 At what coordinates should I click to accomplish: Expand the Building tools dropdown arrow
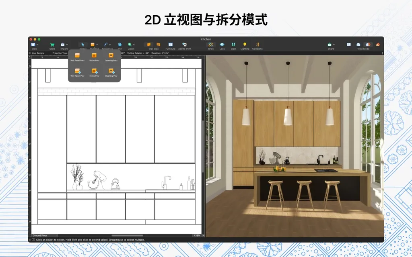coord(97,45)
